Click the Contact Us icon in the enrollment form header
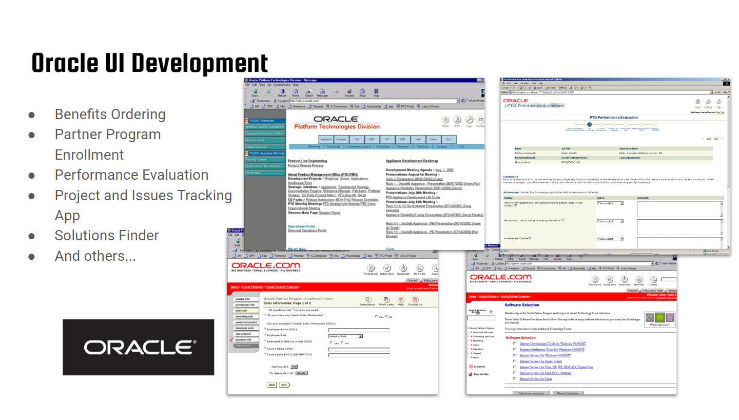 pos(415,300)
